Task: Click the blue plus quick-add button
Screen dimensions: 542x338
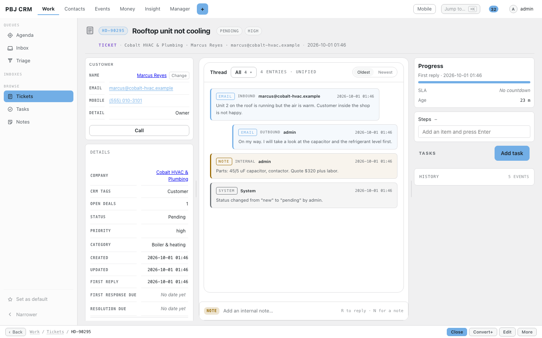Action: 202,9
